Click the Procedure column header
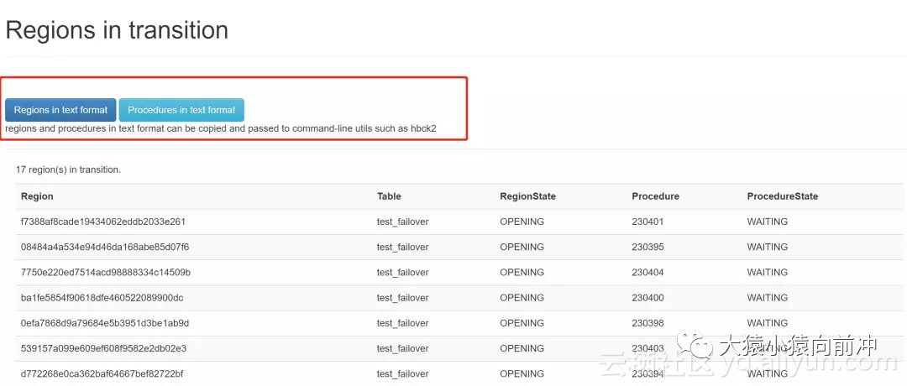This screenshot has height=386, width=907. point(655,196)
